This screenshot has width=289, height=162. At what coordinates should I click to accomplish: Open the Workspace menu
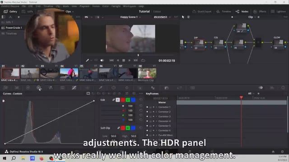[x=130, y=6]
